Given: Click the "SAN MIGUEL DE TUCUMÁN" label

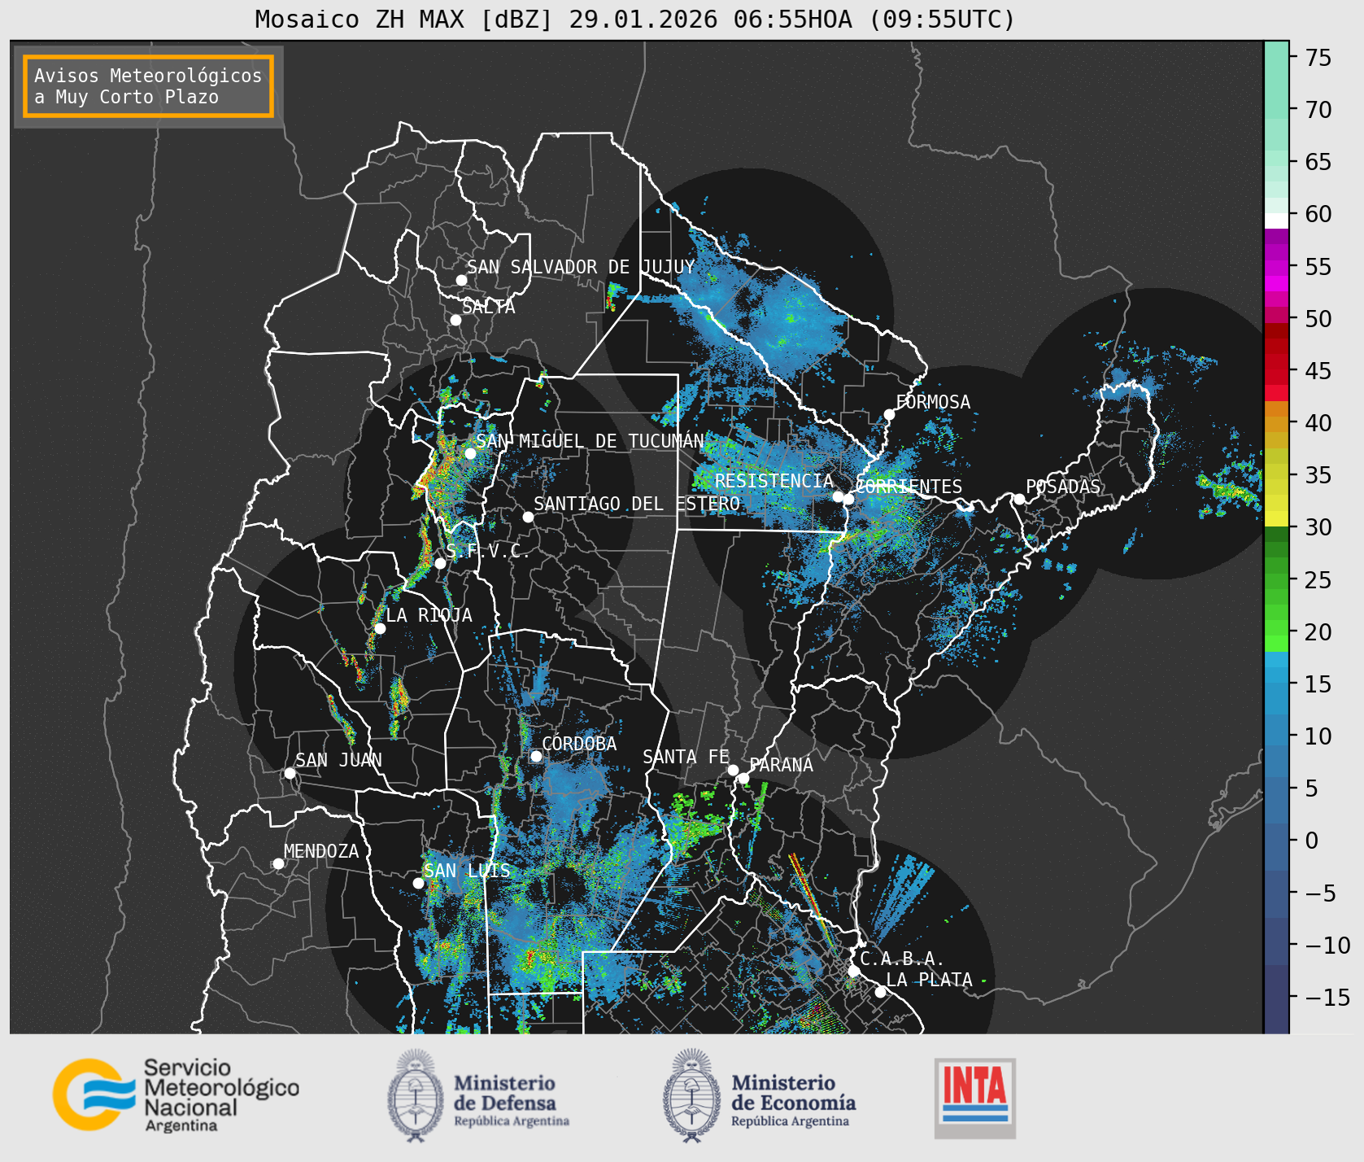Looking at the screenshot, I should [590, 441].
